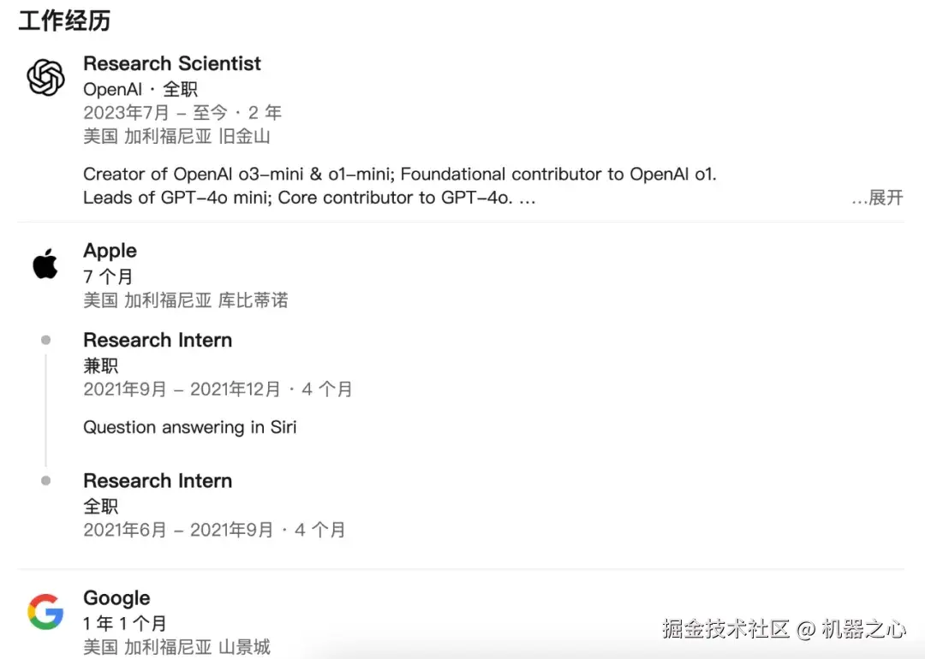Expand the OpenAI description with …展开
Image resolution: width=925 pixels, height=659 pixels.
(x=877, y=198)
